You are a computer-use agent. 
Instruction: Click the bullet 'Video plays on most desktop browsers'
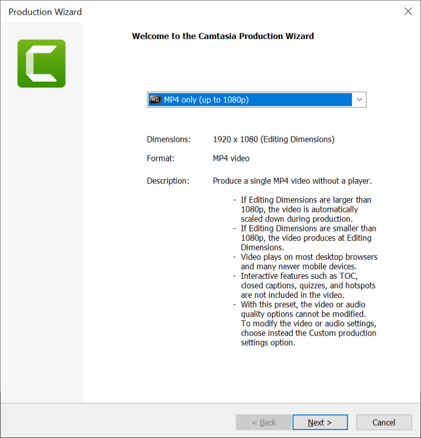(x=305, y=261)
